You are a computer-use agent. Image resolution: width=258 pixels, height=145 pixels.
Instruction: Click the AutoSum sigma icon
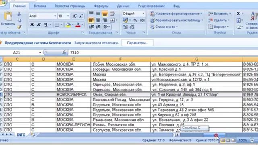tap(238, 14)
